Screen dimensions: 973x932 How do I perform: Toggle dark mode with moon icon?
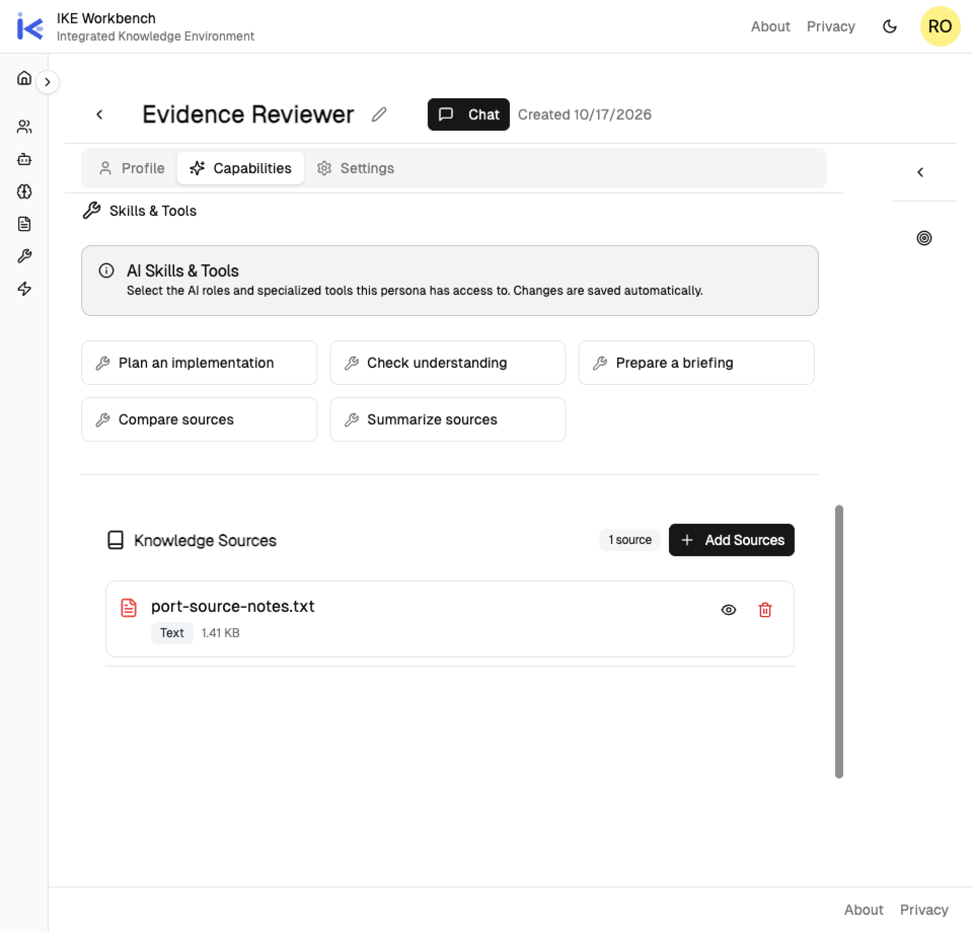pyautogui.click(x=890, y=26)
